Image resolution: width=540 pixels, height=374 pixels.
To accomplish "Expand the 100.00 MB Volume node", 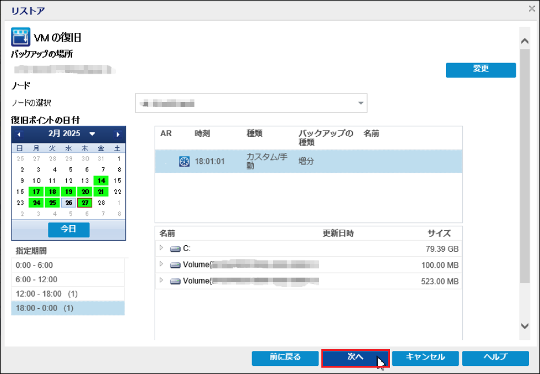I will point(162,264).
